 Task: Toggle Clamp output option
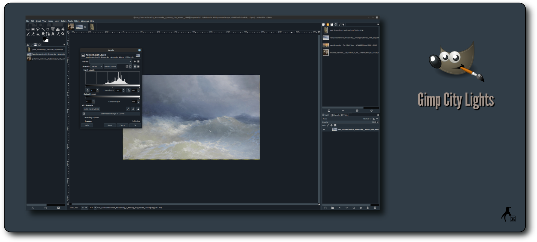(x=114, y=101)
